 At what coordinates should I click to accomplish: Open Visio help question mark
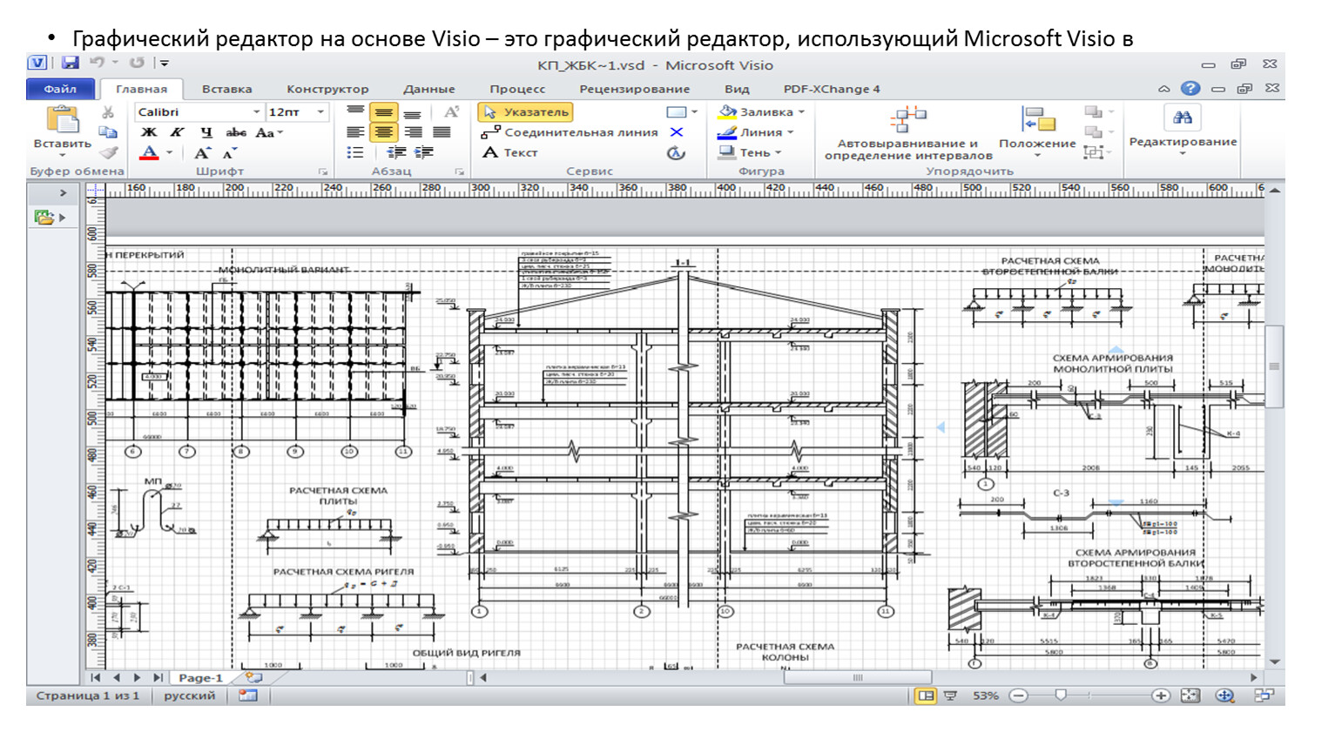[x=1190, y=88]
